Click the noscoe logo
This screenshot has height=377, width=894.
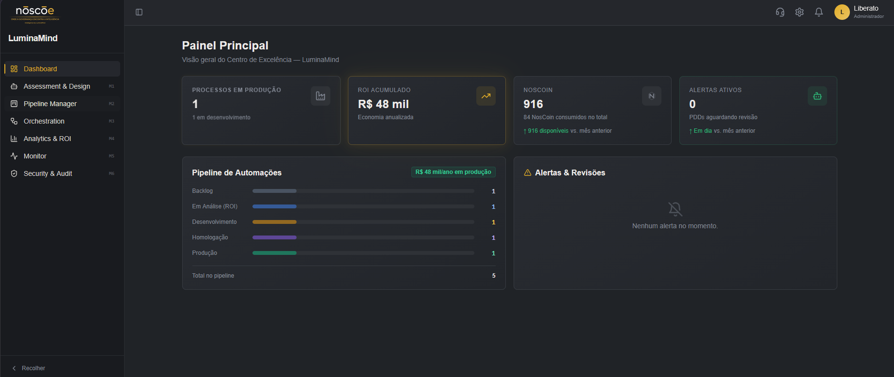point(35,14)
